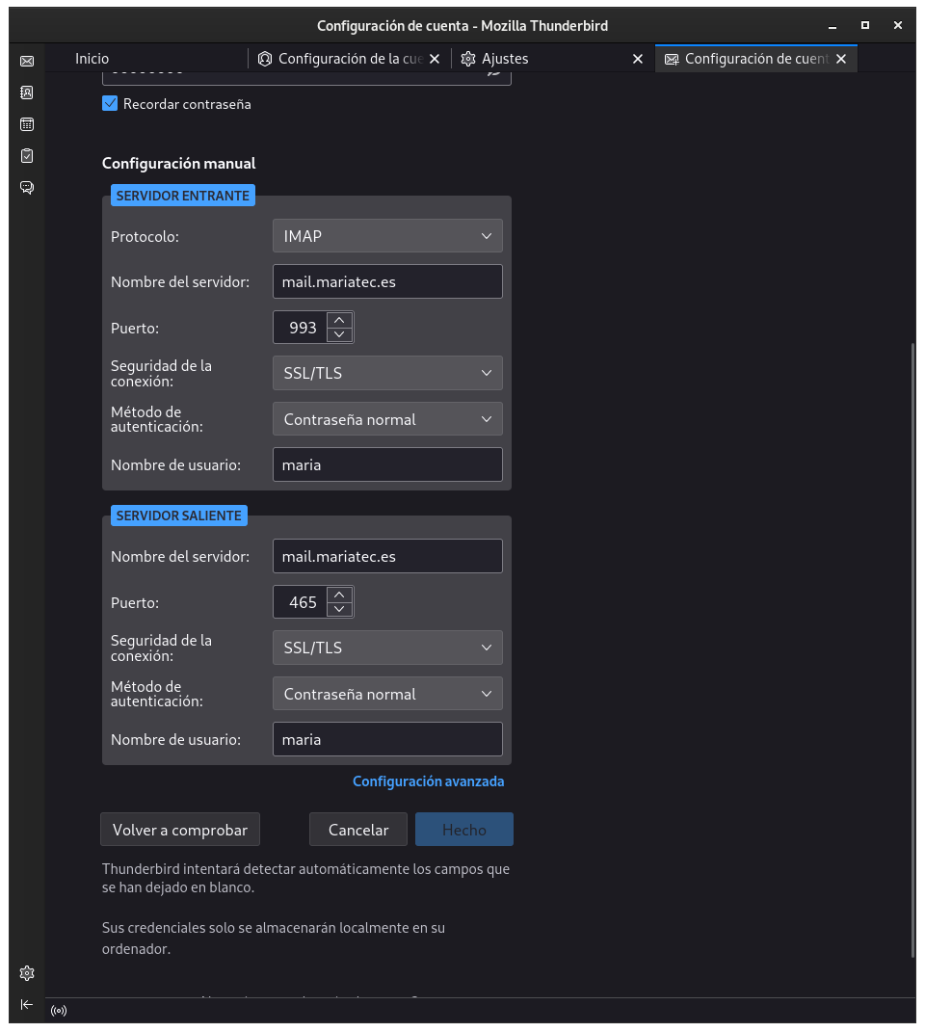Open outgoing Método de autenticación dropdown
This screenshot has height=1032, width=925.
387,694
